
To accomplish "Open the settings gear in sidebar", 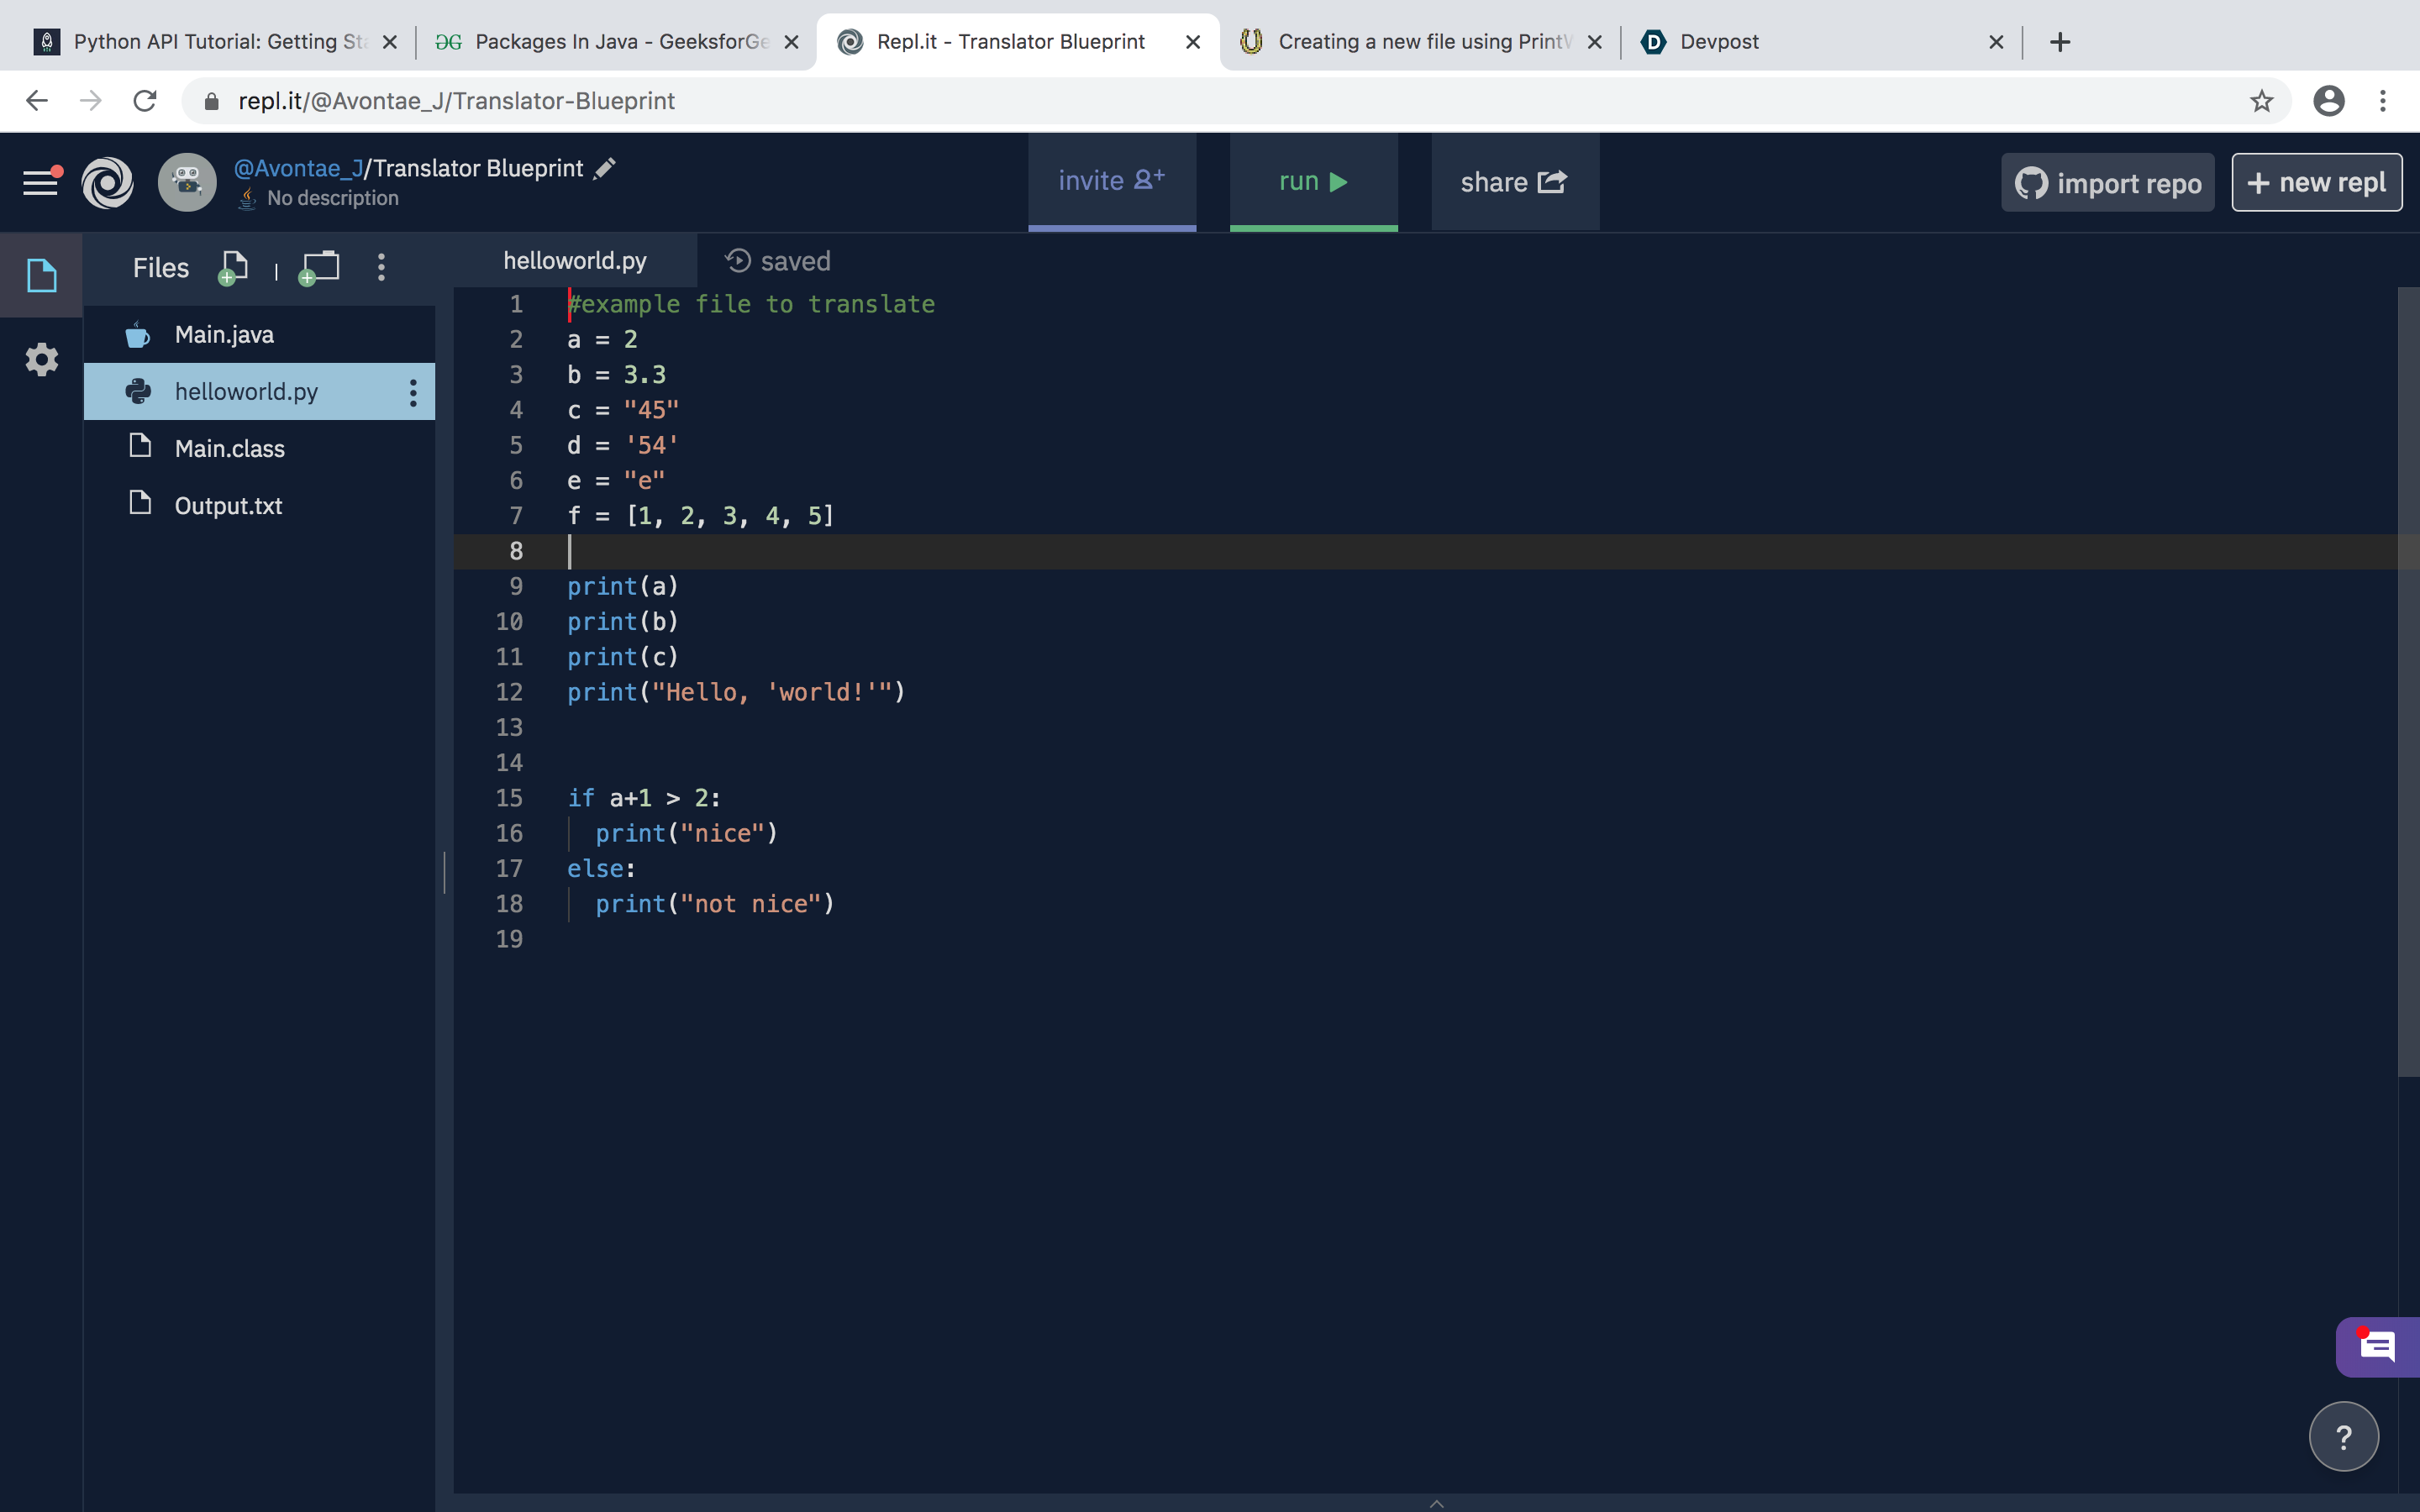I will tap(41, 359).
